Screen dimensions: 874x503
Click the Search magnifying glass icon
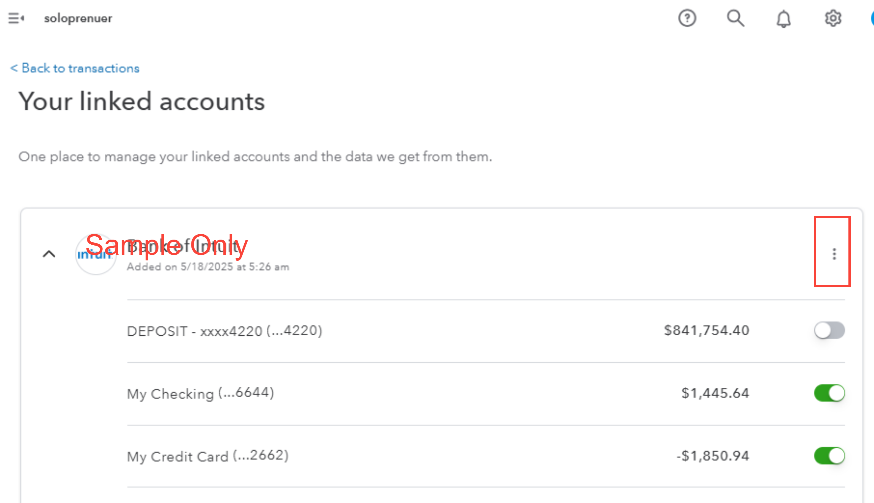[735, 18]
